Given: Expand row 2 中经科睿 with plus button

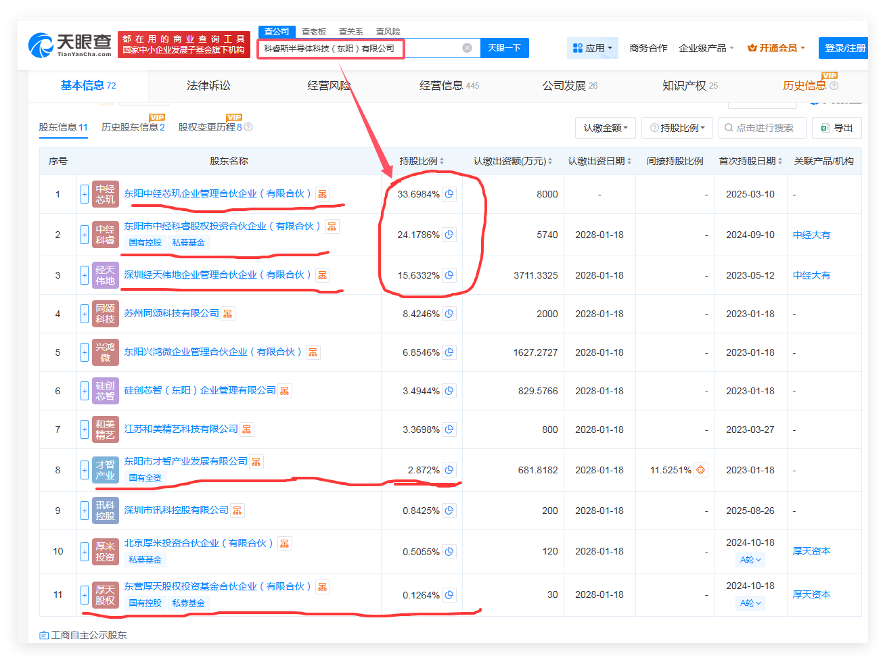Looking at the screenshot, I should tap(85, 235).
